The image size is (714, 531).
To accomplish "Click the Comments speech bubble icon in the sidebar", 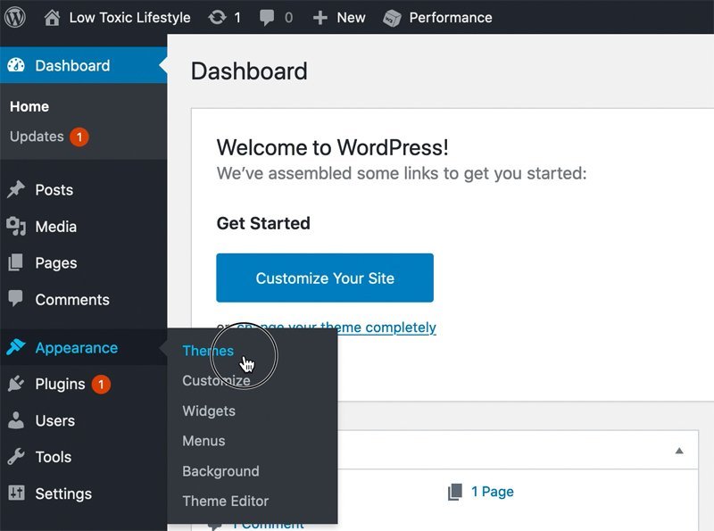I will click(15, 299).
